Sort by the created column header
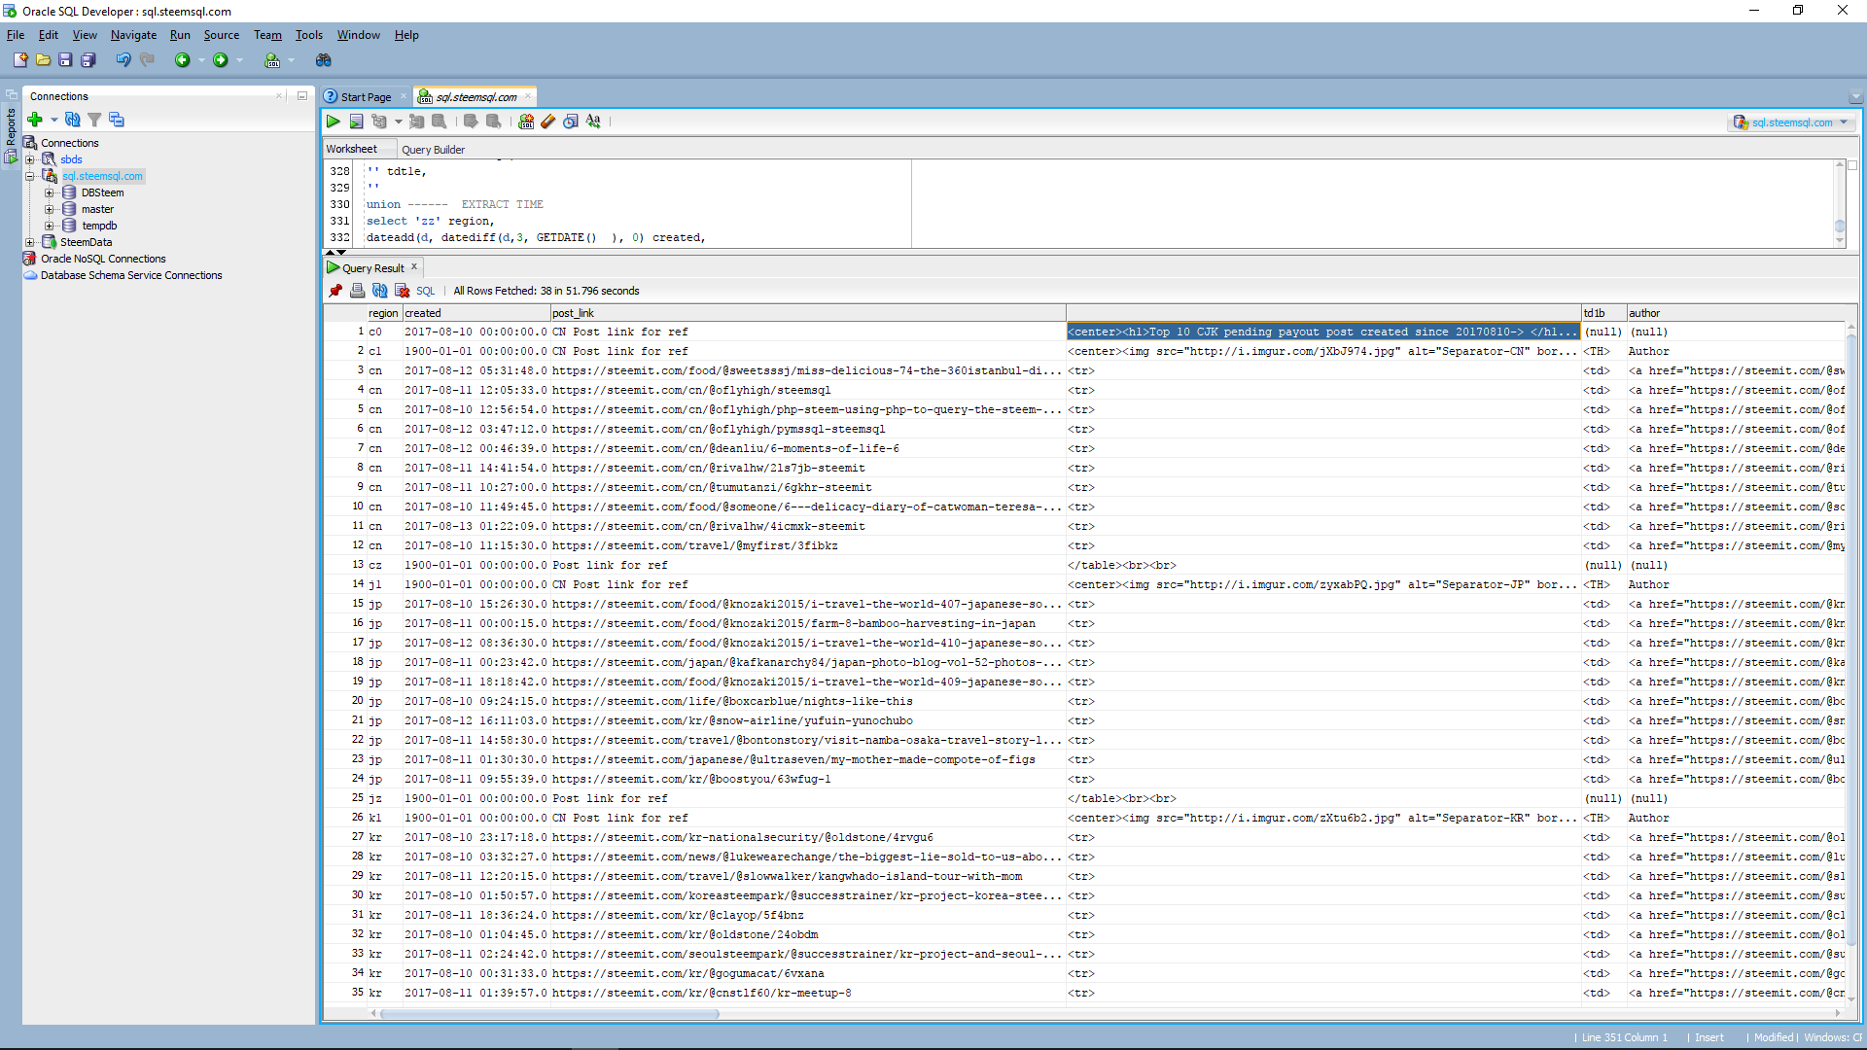The width and height of the screenshot is (1867, 1050). point(476,313)
